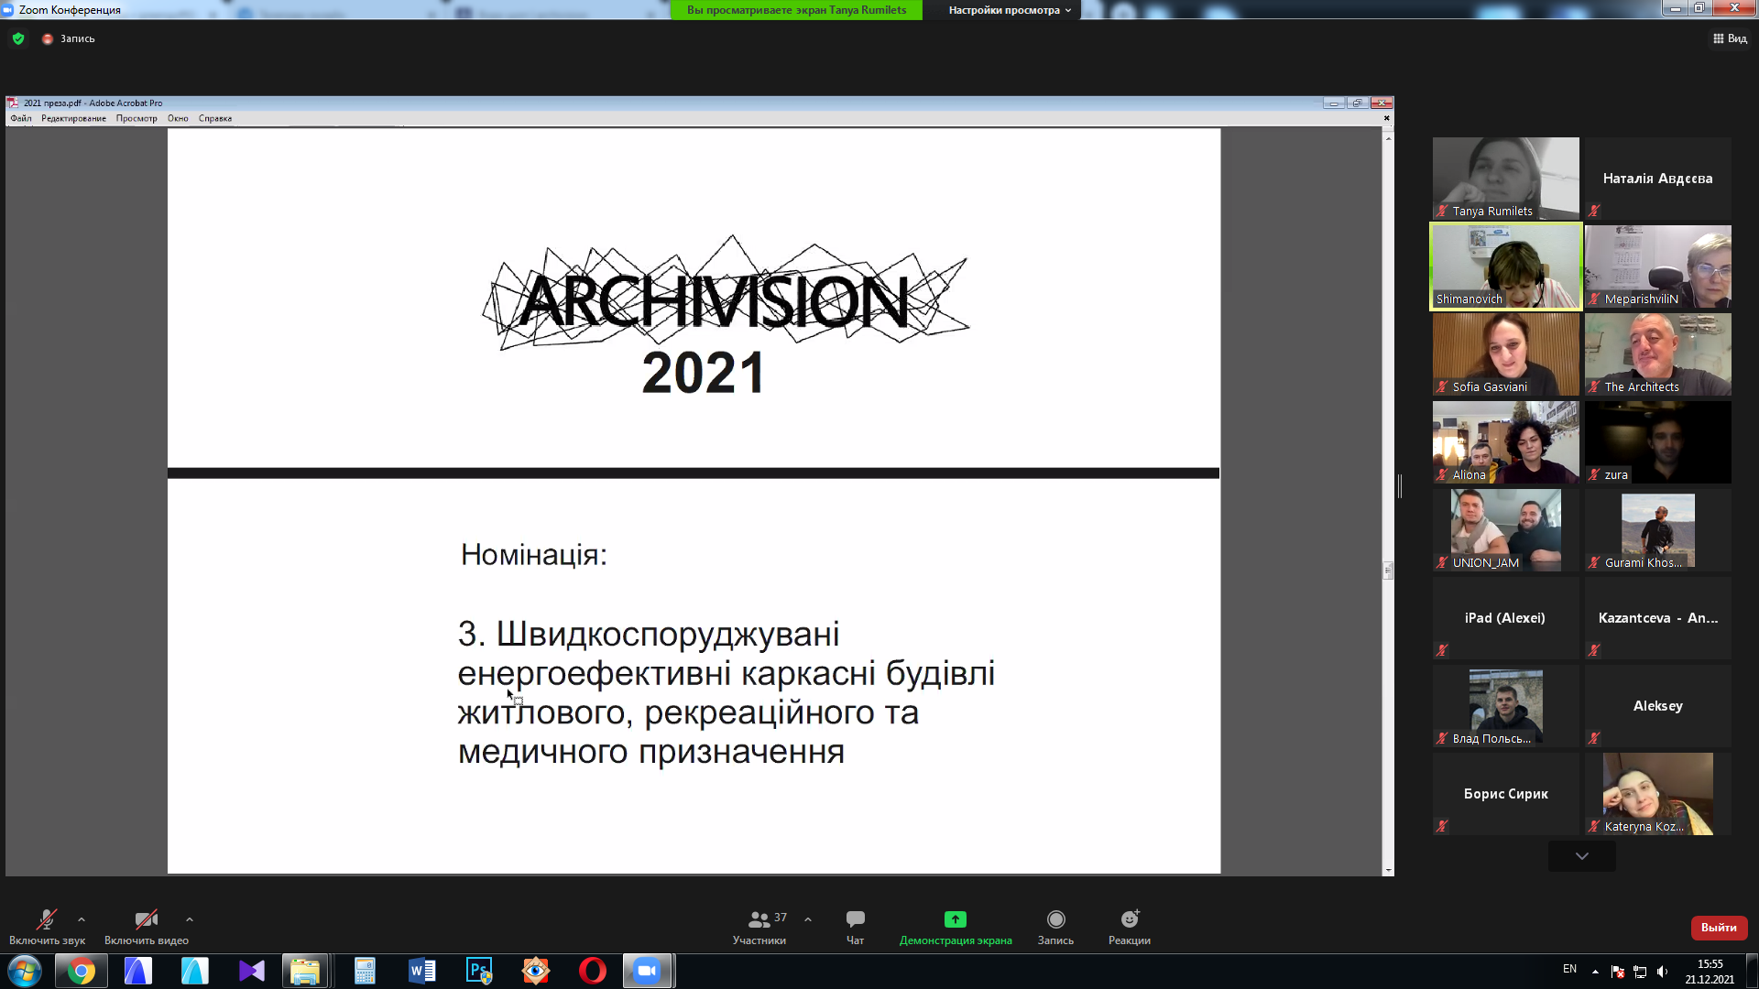This screenshot has height=989, width=1759.
Task: Select Tanya Rumilets video tile
Action: point(1506,179)
